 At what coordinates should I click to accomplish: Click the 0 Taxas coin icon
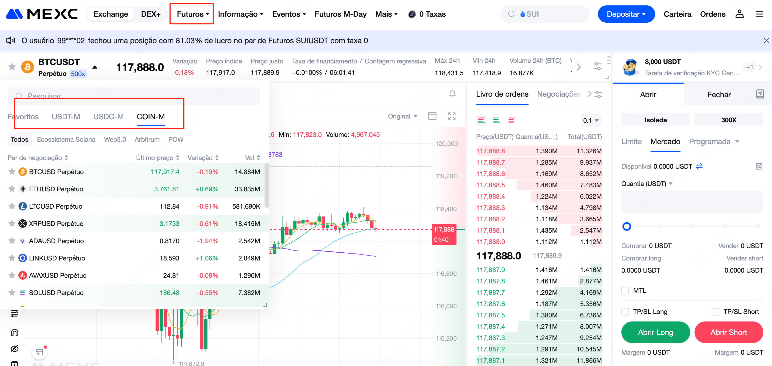point(412,14)
